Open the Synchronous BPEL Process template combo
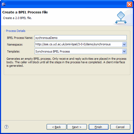 click(x=81, y=51)
